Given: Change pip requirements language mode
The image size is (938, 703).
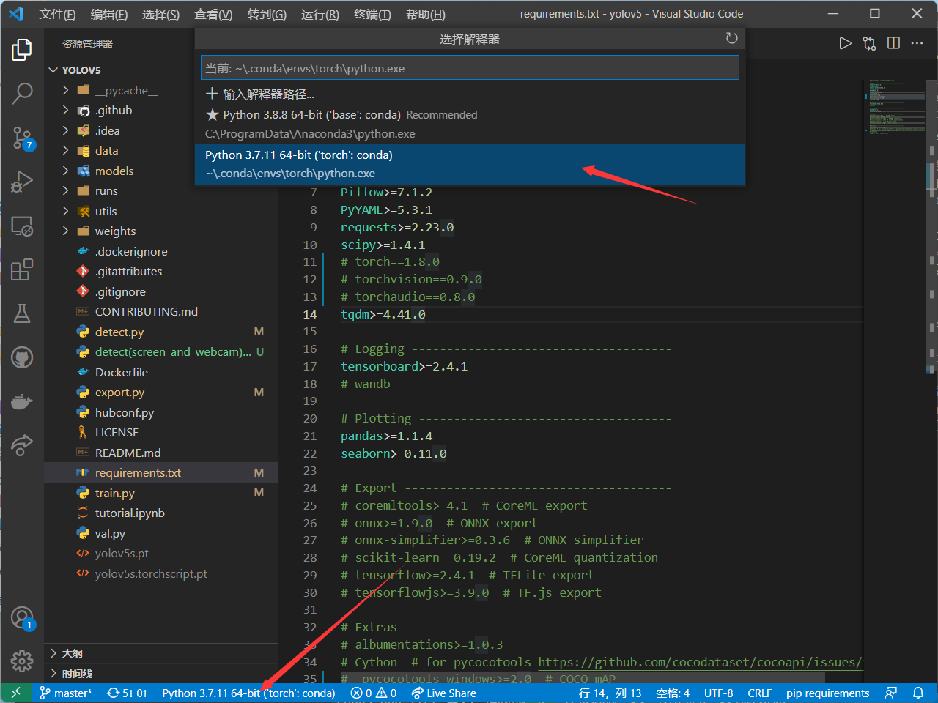Looking at the screenshot, I should click(x=827, y=693).
